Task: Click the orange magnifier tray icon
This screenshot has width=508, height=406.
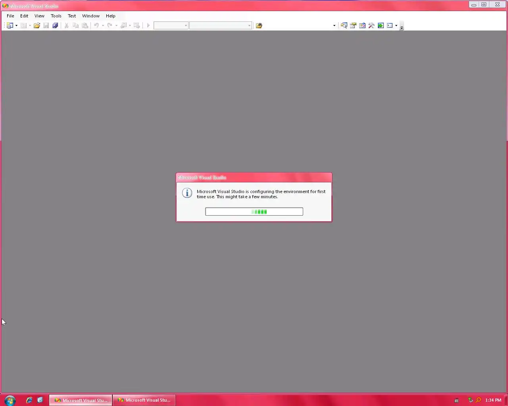Action: tap(478, 400)
